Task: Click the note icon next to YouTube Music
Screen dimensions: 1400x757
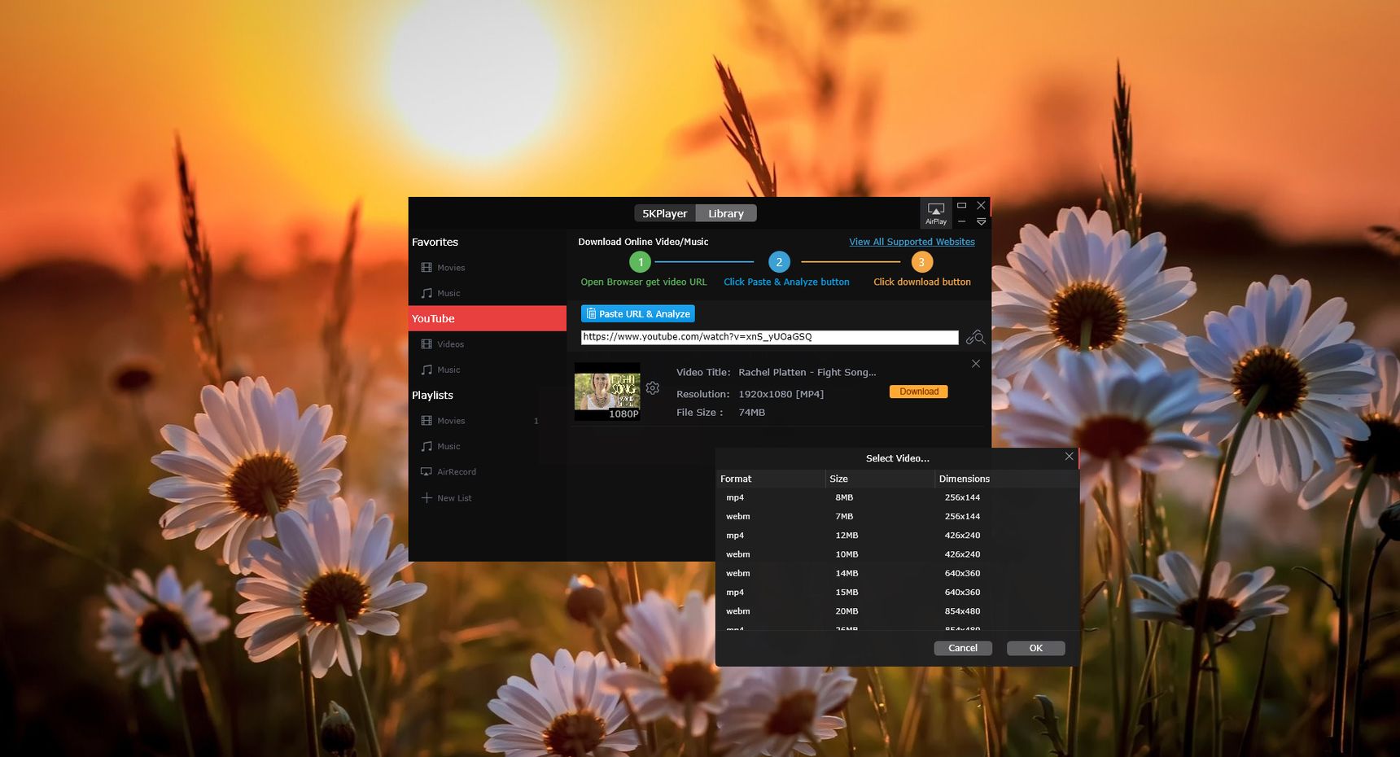Action: tap(427, 370)
